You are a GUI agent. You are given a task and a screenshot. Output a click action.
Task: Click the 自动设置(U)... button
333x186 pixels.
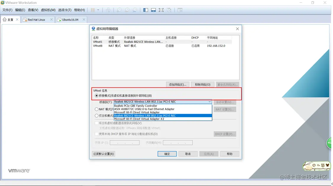pyautogui.click(x=225, y=102)
